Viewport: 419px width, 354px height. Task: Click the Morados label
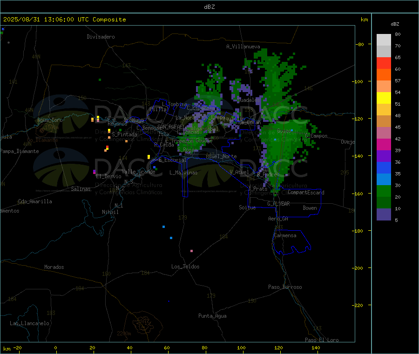point(54,267)
